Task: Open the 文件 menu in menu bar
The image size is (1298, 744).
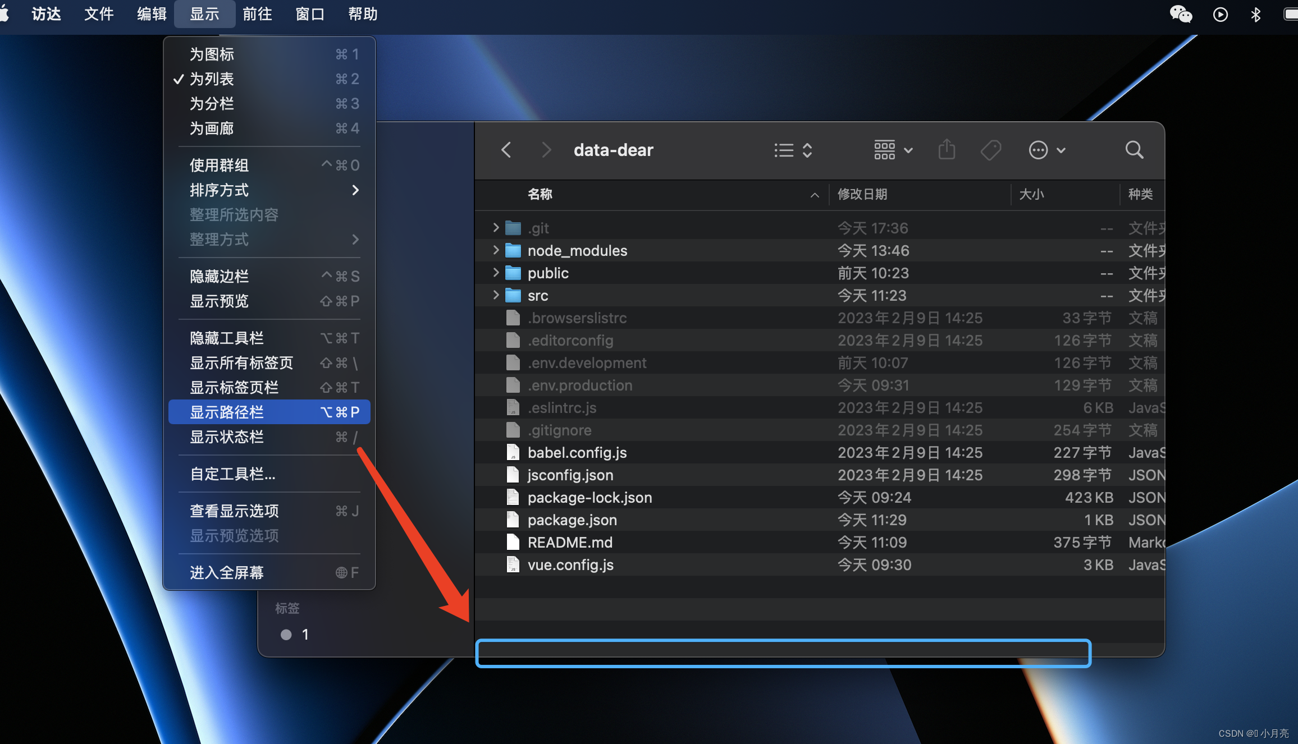Action: (x=99, y=14)
